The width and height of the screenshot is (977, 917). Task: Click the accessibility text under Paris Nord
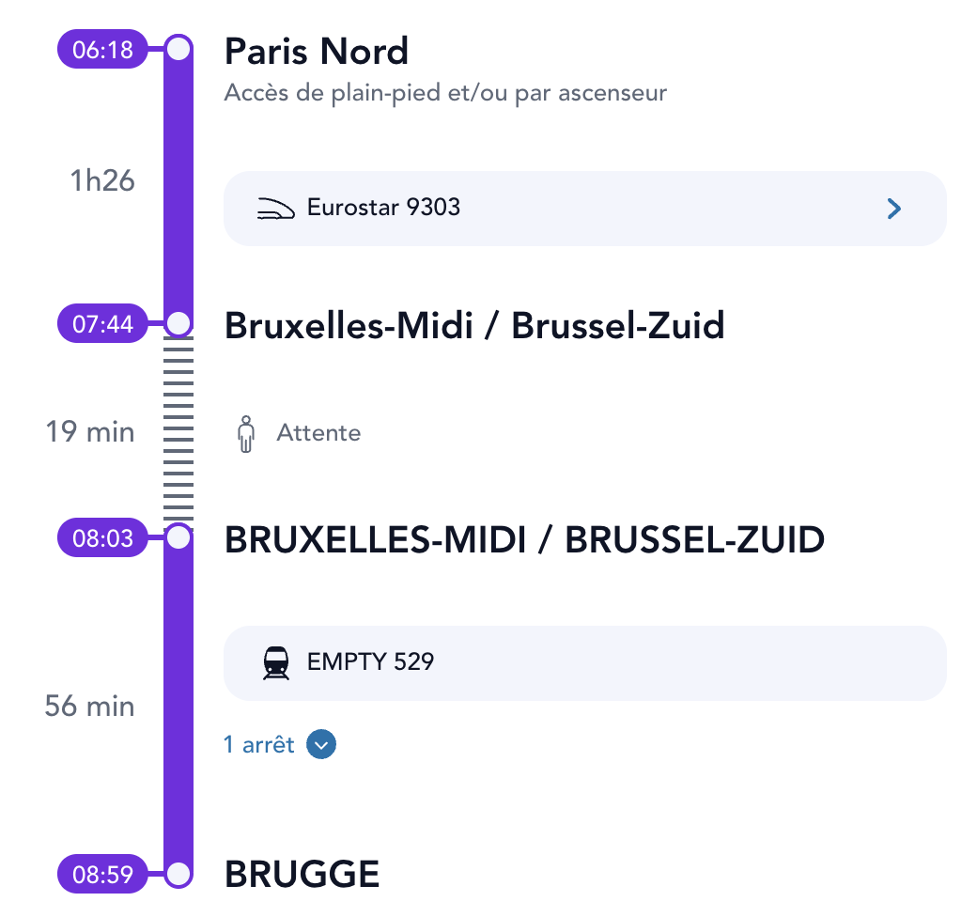[x=444, y=93]
